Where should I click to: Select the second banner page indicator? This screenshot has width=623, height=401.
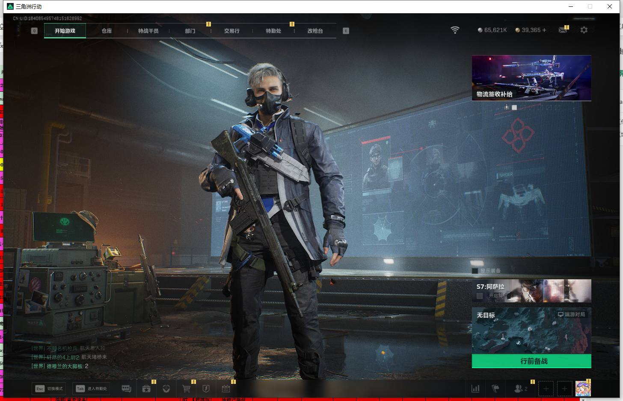click(514, 107)
